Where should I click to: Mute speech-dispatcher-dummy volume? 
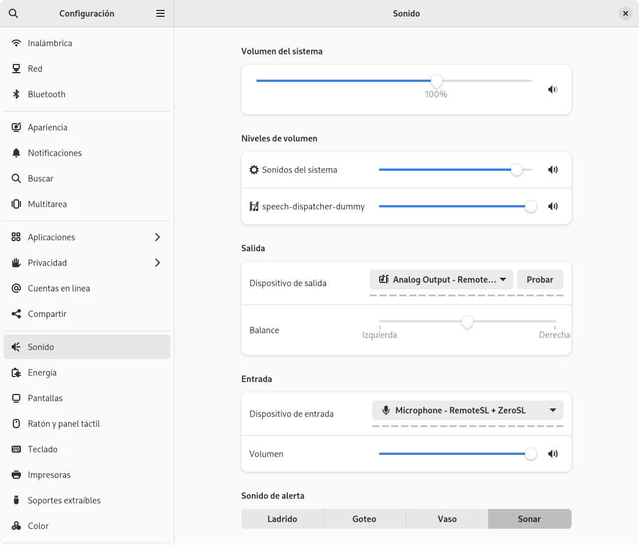point(552,206)
